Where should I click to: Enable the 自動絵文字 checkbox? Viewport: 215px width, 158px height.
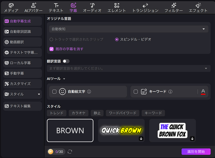54,92
